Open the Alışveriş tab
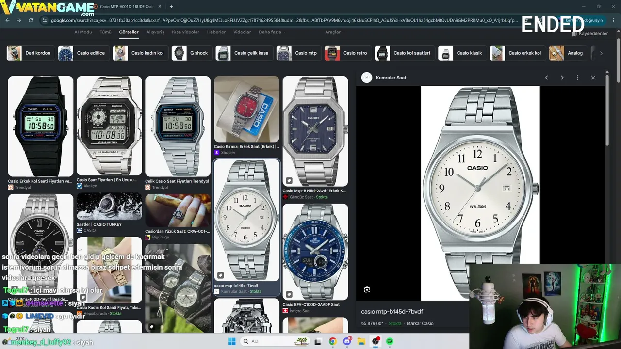The width and height of the screenshot is (621, 349). pyautogui.click(x=155, y=32)
